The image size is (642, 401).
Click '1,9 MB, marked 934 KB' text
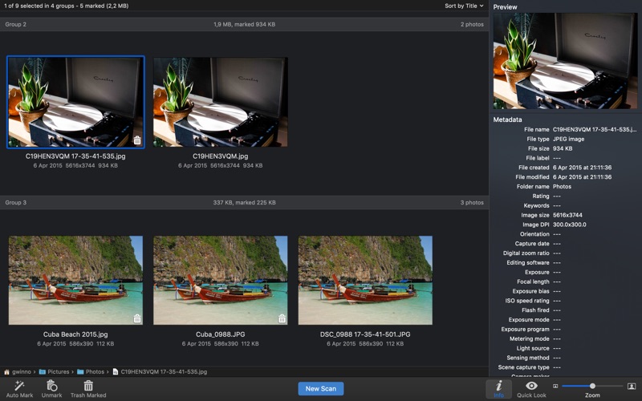coord(245,24)
